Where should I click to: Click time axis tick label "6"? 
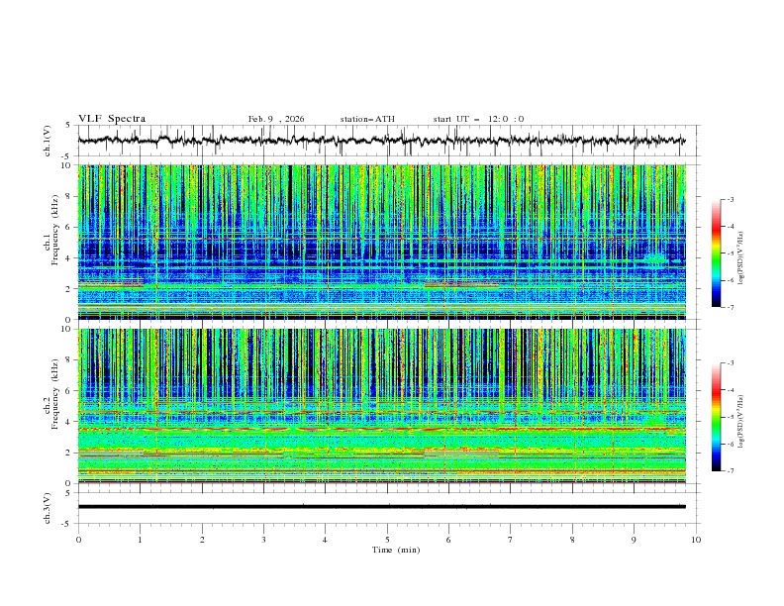[448, 540]
